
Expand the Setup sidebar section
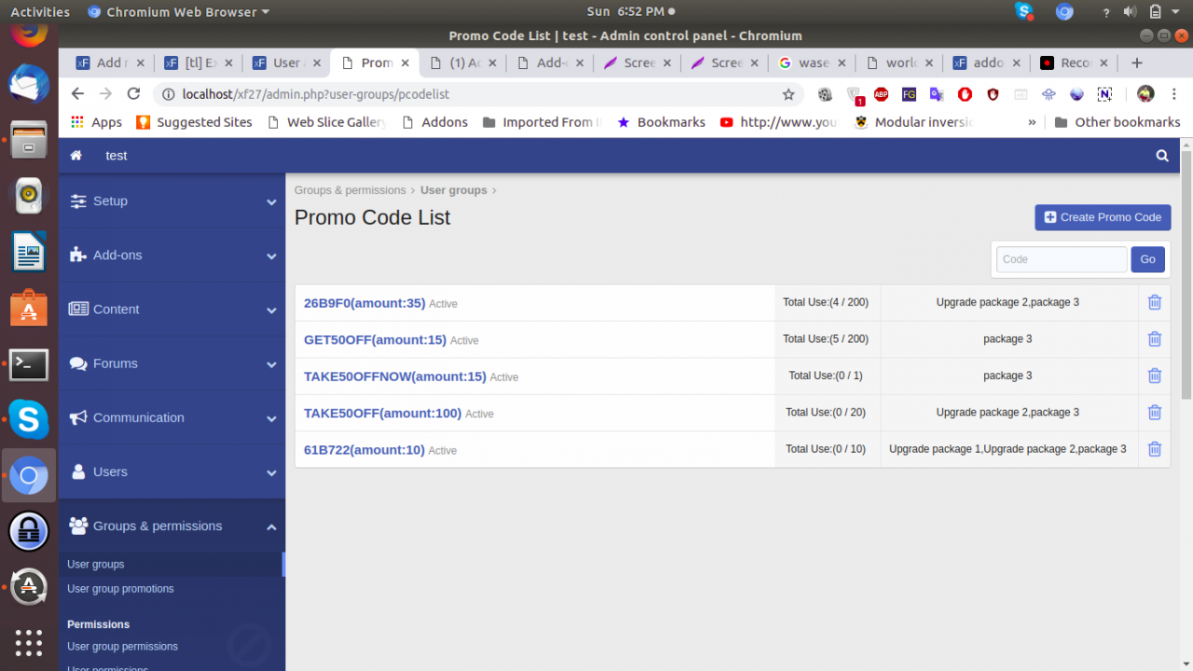tap(171, 201)
